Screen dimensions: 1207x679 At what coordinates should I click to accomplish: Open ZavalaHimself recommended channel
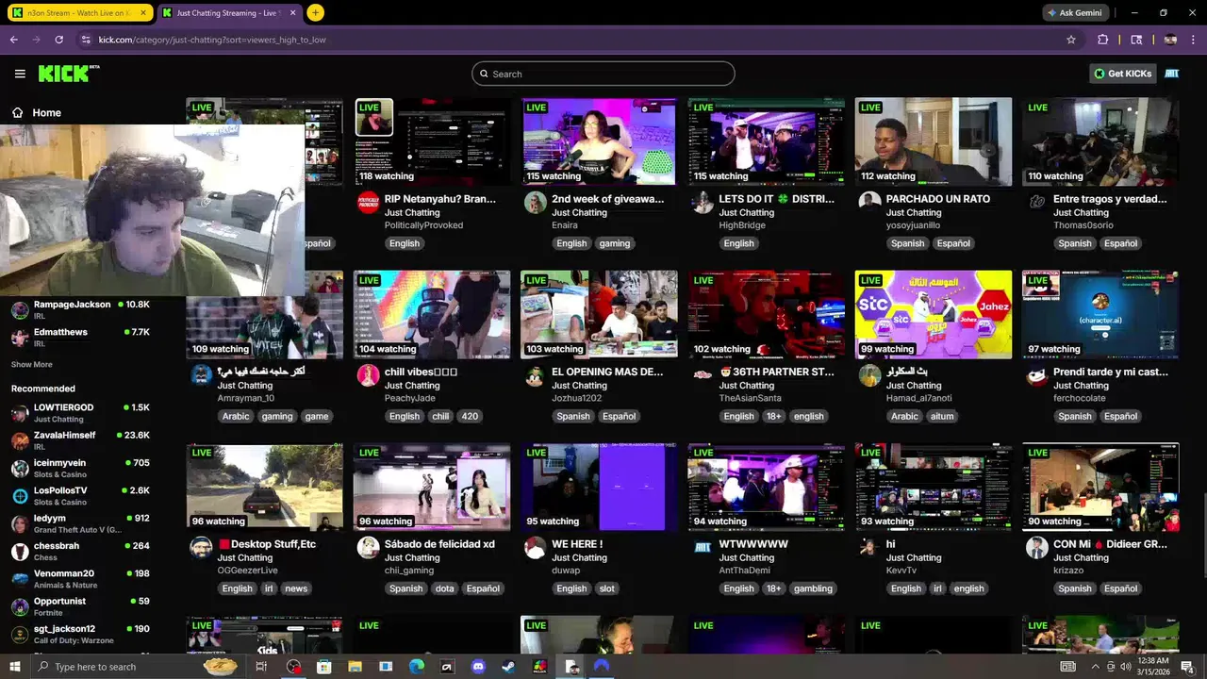click(x=80, y=439)
